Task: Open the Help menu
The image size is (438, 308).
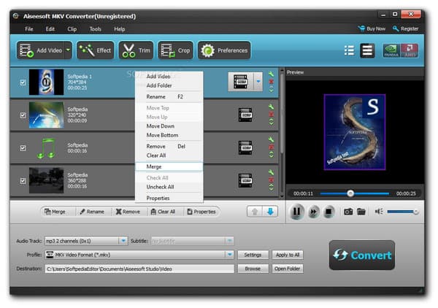Action: point(119,28)
